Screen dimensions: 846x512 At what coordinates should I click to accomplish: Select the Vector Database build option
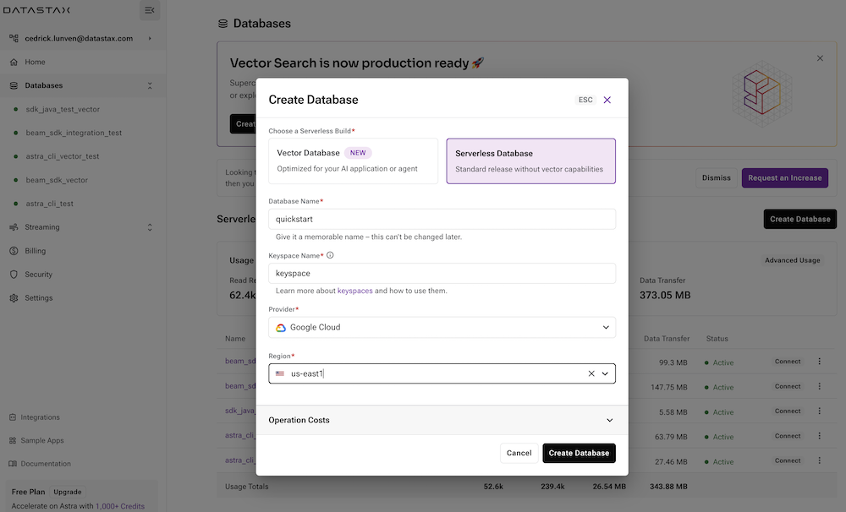click(x=354, y=161)
